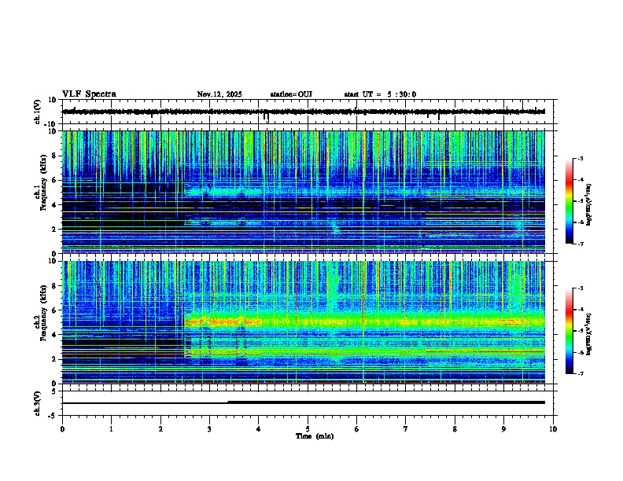Viewport: 623px width, 481px height.
Task: Click the '8' tick on ch.1 frequency axis
Action: [x=54, y=156]
